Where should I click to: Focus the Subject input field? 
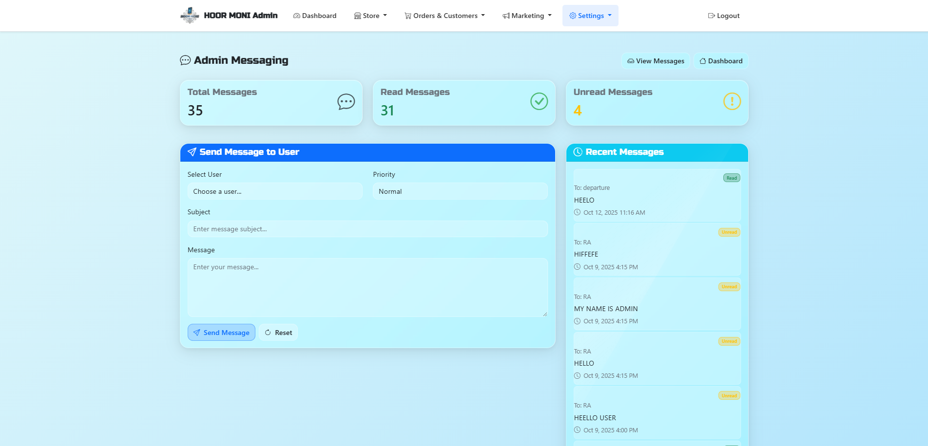[x=367, y=229]
